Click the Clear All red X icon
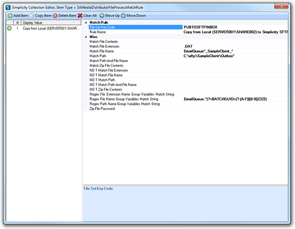This screenshot has width=295, height=229. (x=80, y=16)
